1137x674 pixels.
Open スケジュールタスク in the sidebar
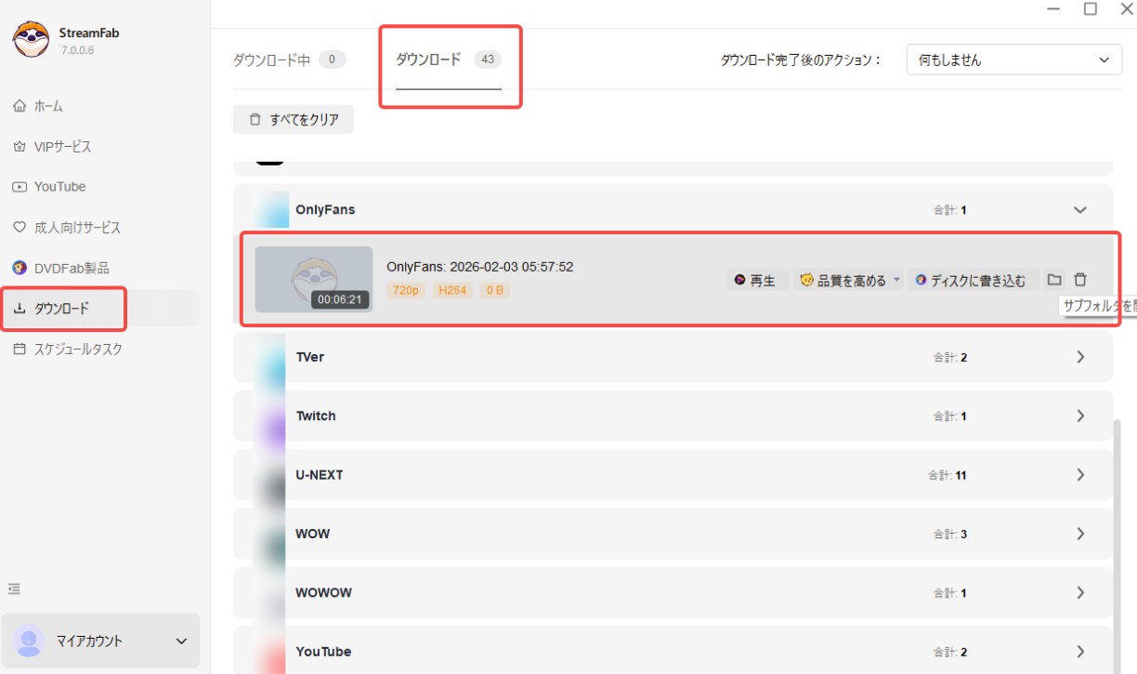click(78, 350)
